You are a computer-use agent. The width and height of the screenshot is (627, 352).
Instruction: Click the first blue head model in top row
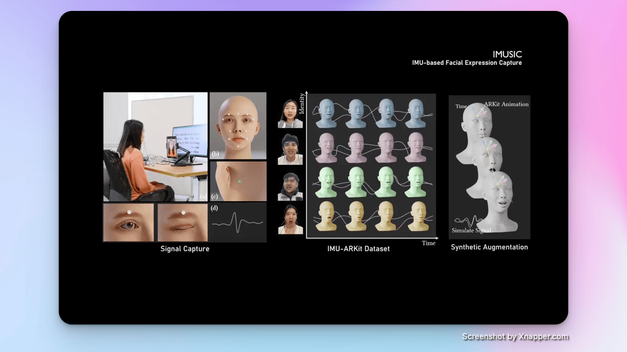(x=326, y=113)
